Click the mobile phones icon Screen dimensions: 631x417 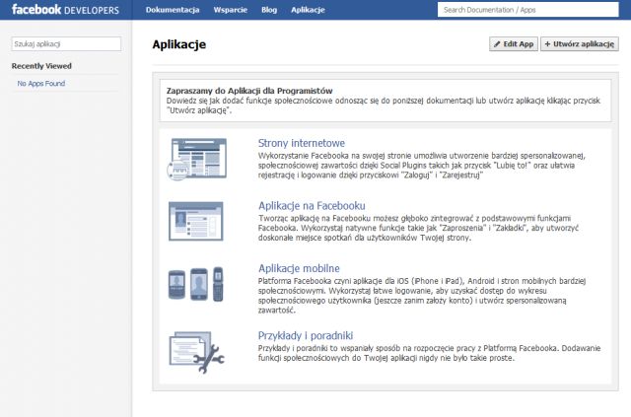point(195,284)
